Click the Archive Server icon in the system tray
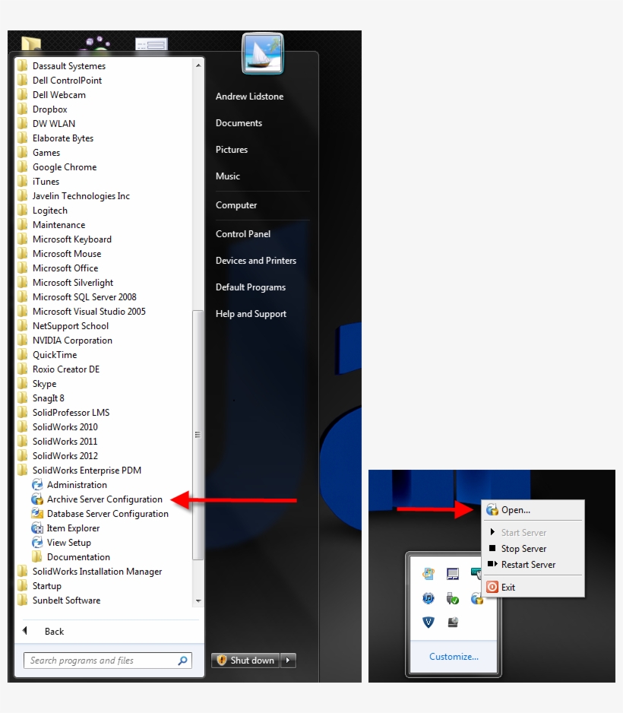Viewport: 623px width, 713px height. [477, 599]
